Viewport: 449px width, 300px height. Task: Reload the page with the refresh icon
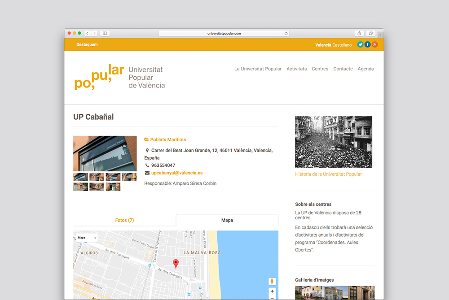pos(286,33)
